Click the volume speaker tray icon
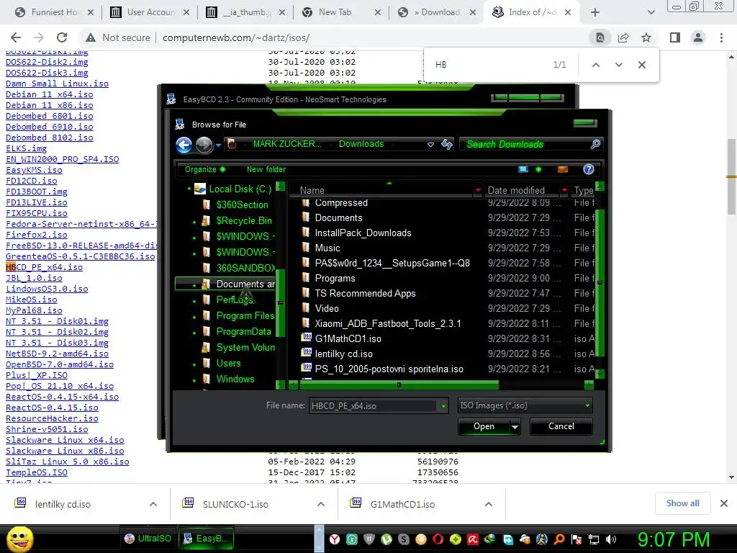The height and width of the screenshot is (553, 737). (x=611, y=539)
